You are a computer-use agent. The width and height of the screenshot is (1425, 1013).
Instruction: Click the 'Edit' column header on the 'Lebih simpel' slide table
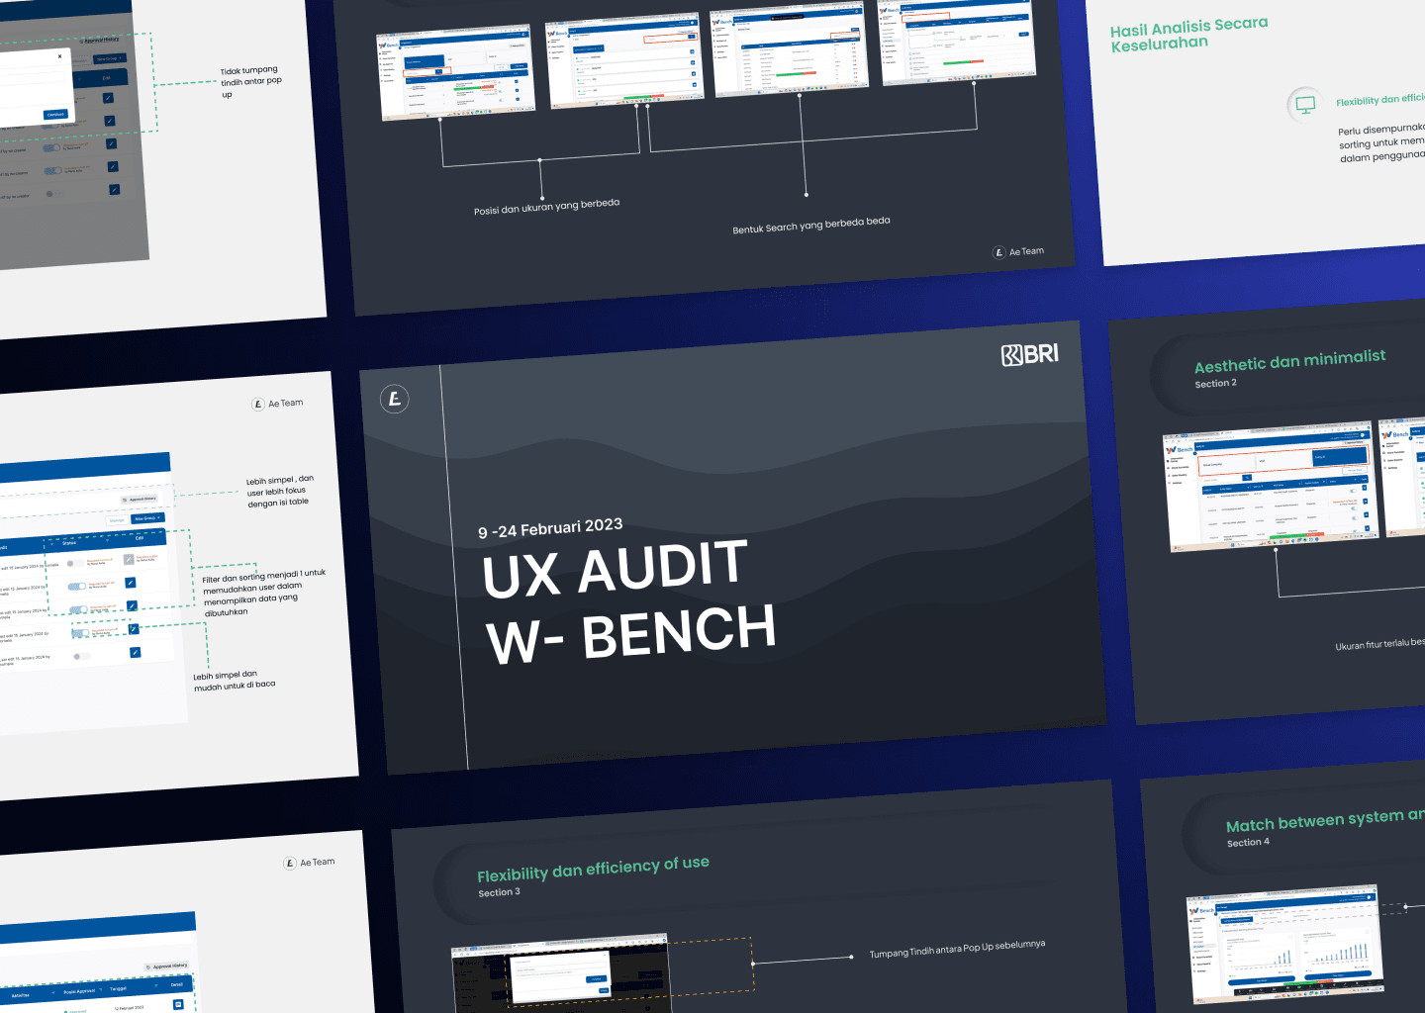tap(139, 539)
